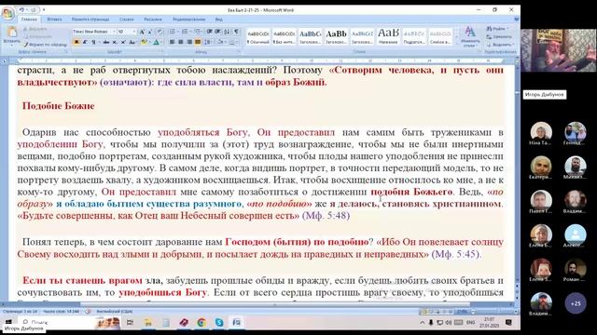Open the round Office button menu
This screenshot has width=597, height=335.
click(x=7, y=12)
